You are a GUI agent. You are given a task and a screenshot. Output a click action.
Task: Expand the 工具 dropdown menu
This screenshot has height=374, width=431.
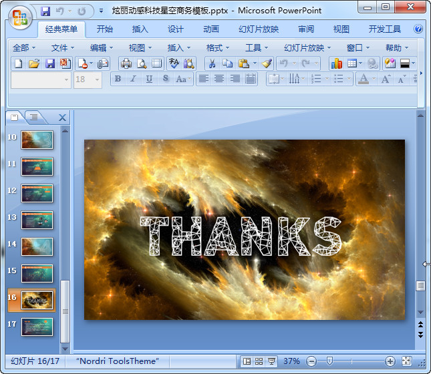pyautogui.click(x=257, y=48)
